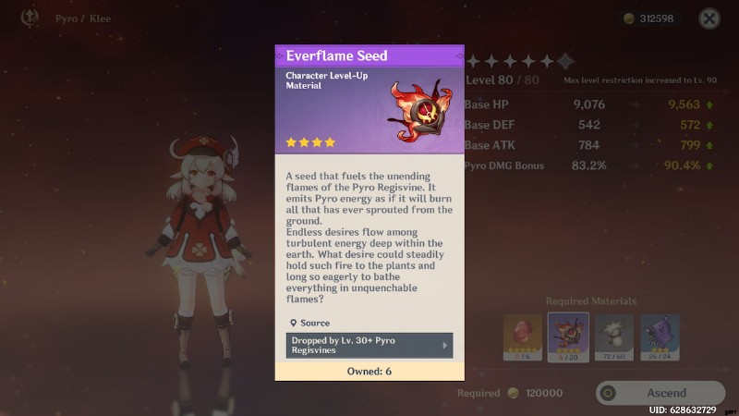Expand the Pyro Regisvines source arrow

click(445, 345)
